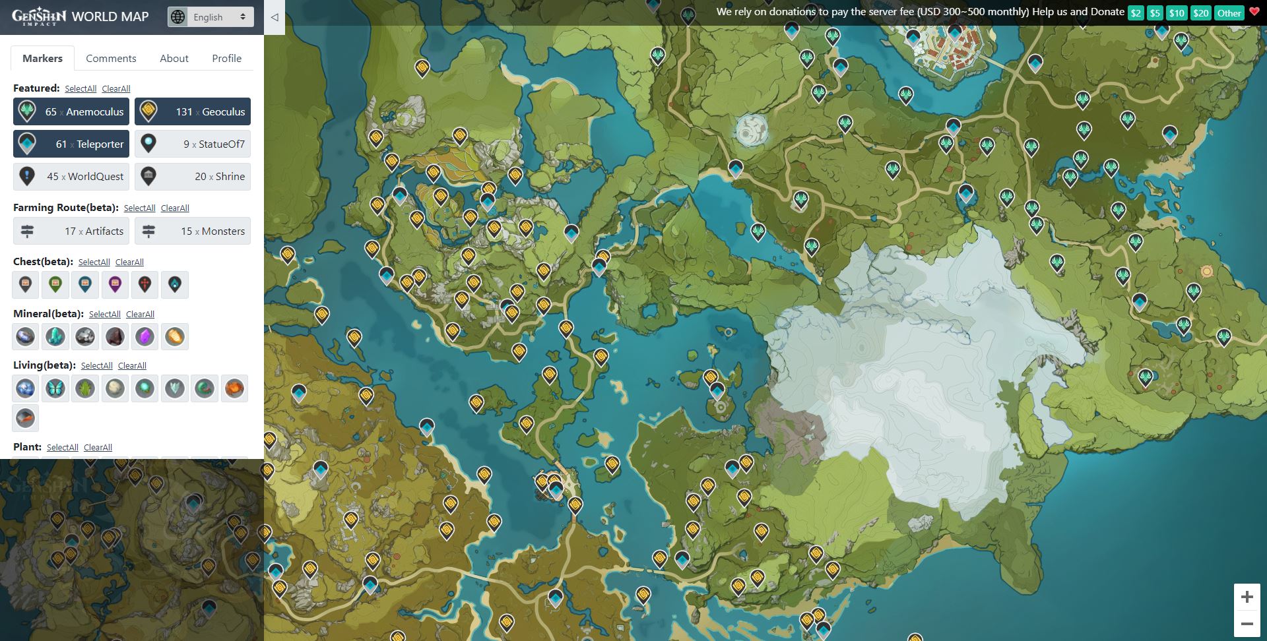
Task: Click SelectAll next to Mineral(beta)
Action: pyautogui.click(x=105, y=315)
